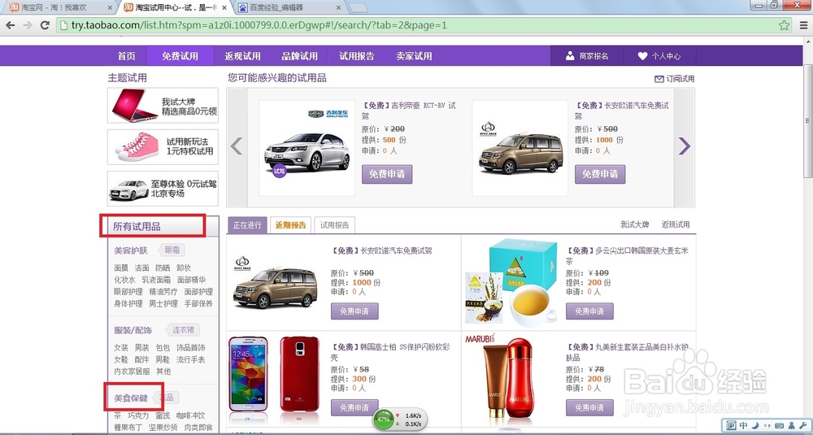Switch to 正在进行 tab
Viewport: 813px width, 435px height.
pyautogui.click(x=247, y=225)
